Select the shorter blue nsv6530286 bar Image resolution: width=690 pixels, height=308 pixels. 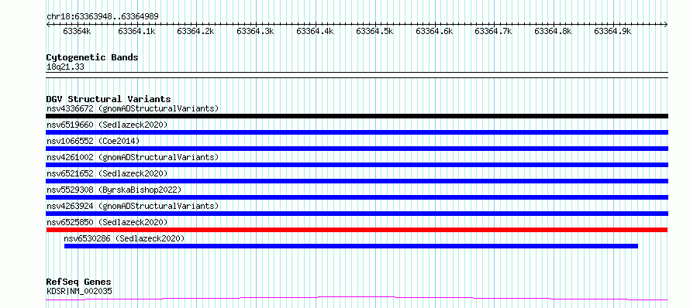click(x=351, y=246)
